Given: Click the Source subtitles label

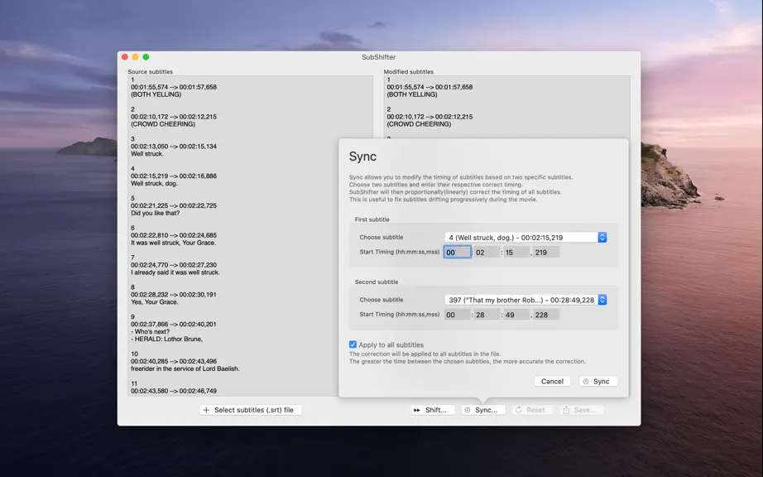Looking at the screenshot, I should coord(151,71).
